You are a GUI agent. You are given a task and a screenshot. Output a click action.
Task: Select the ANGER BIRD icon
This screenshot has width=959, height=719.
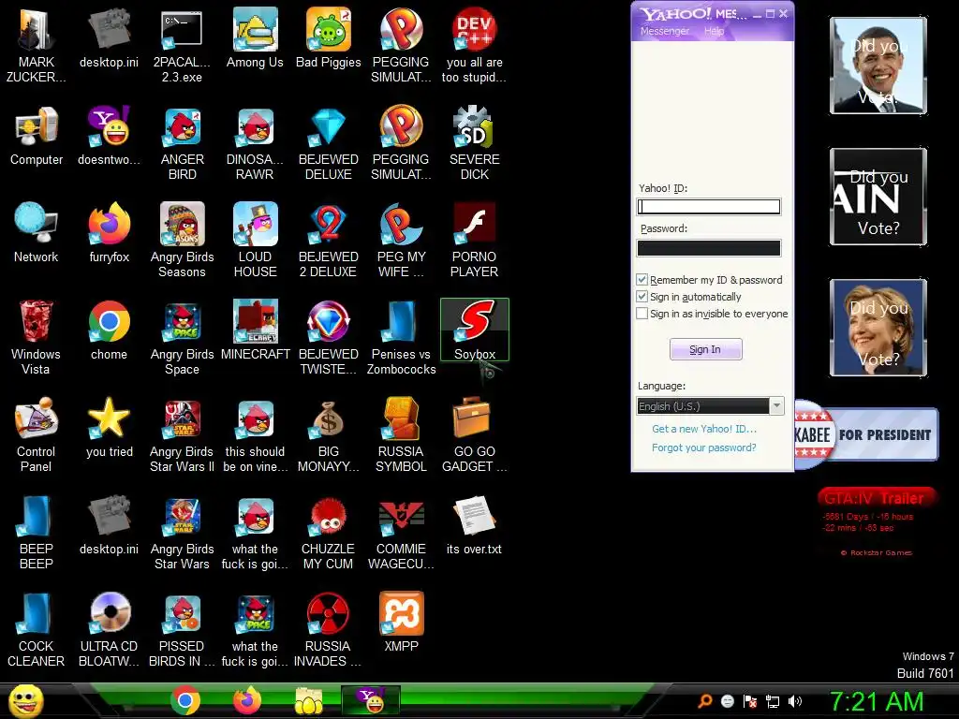coord(182,143)
